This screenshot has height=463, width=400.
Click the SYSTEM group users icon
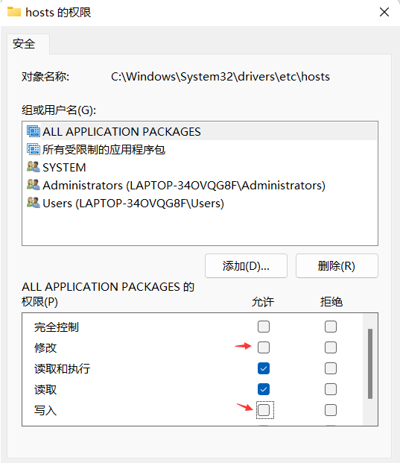coord(34,167)
